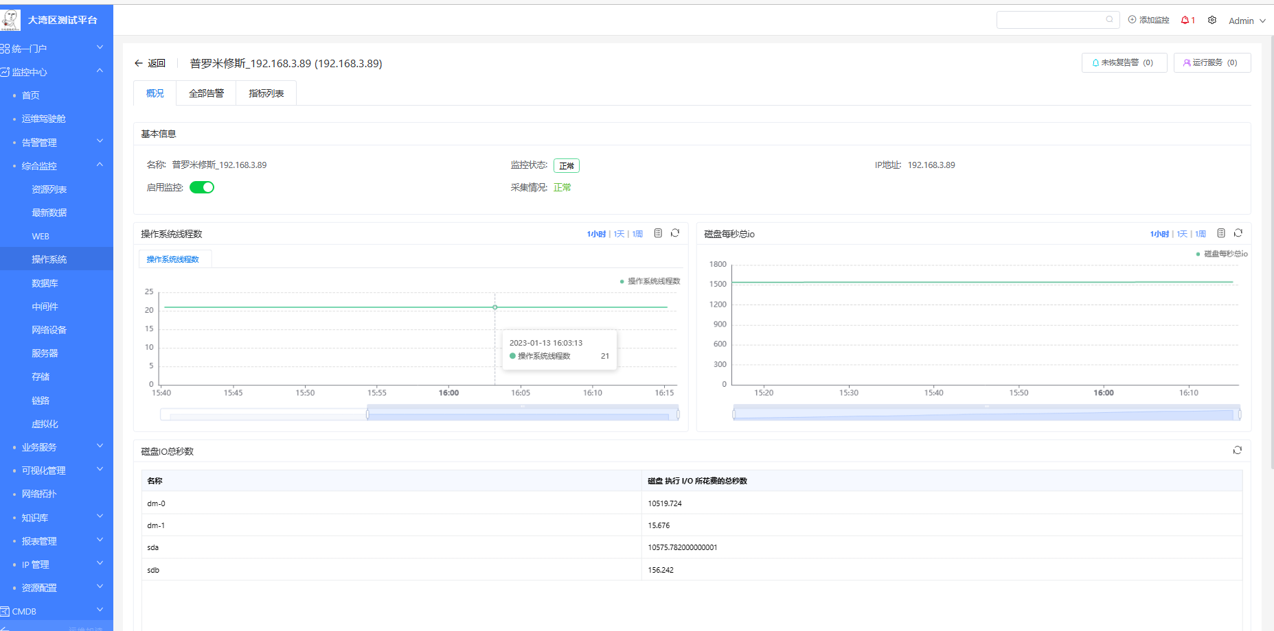Expand the 报表管理 submenu
The height and width of the screenshot is (631, 1274).
(x=100, y=540)
